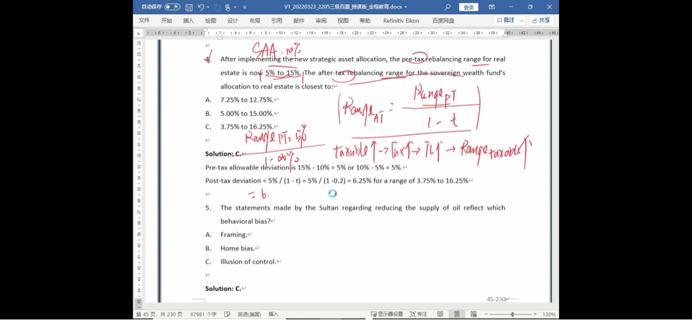The height and width of the screenshot is (320, 692).
Task: Switch to the 审阅 ribbon tab
Action: click(320, 21)
